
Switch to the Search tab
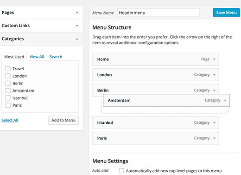click(x=56, y=57)
